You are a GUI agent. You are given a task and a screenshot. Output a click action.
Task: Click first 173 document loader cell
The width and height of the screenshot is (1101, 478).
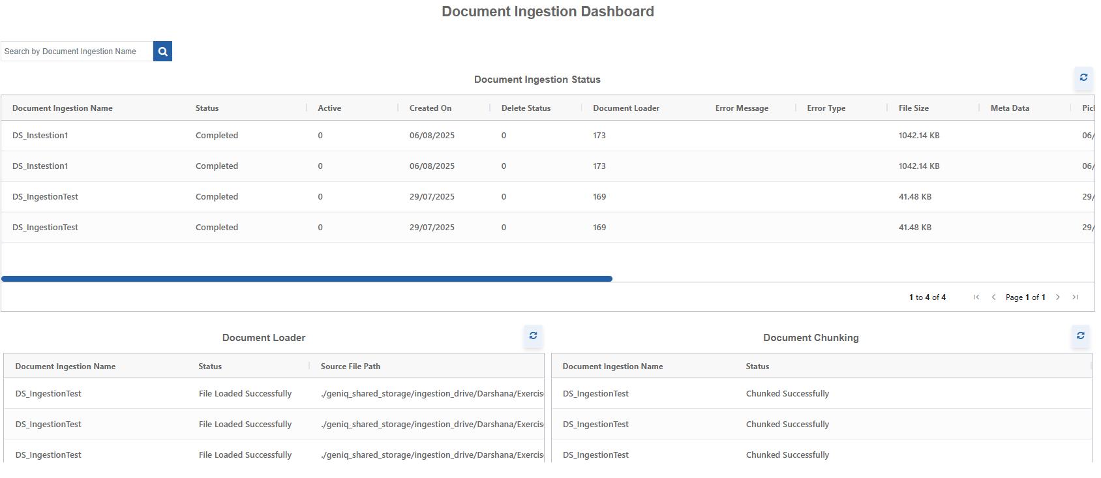point(599,136)
